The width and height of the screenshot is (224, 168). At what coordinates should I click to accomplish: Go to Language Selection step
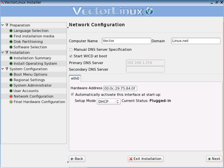(31, 31)
